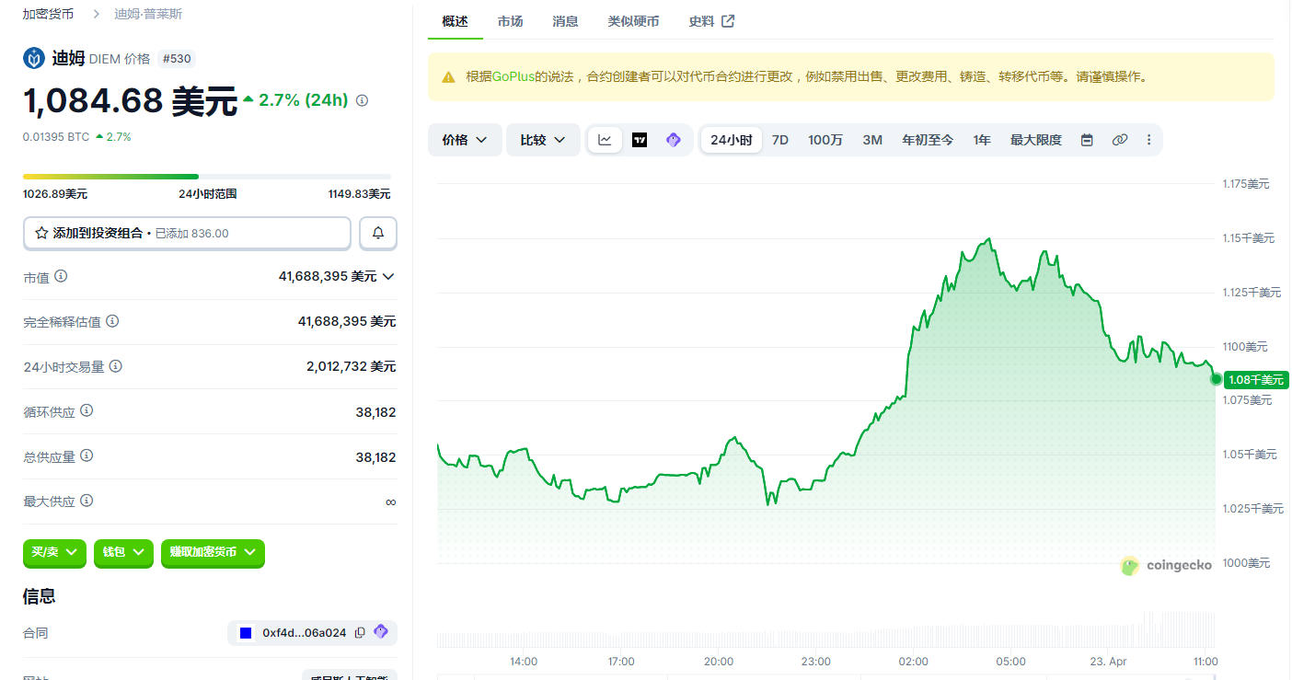Select the purple diamond chart mode icon
1292x680 pixels.
[x=674, y=140]
